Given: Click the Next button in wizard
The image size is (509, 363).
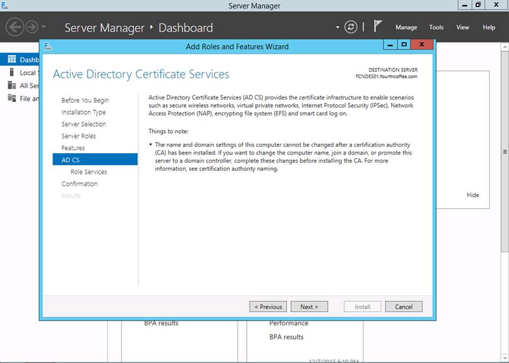Looking at the screenshot, I should (309, 306).
